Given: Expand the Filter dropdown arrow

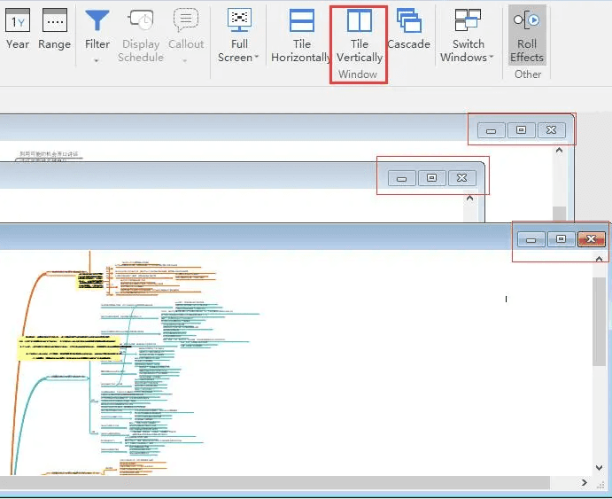Looking at the screenshot, I should 97,60.
